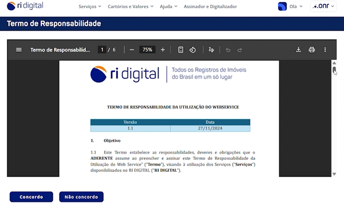Click the Data table header
The height and width of the screenshot is (206, 344).
[210, 122]
